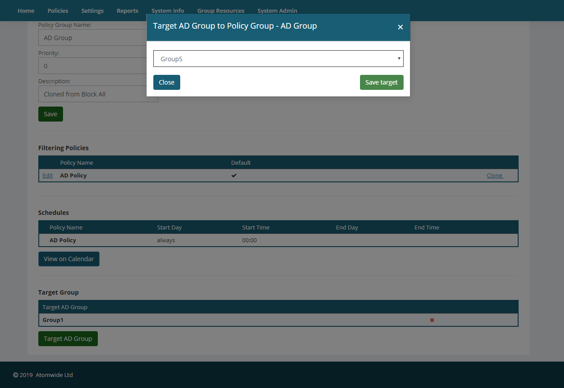564x388 pixels.
Task: Click the Target AD Group button
Action: 68,339
